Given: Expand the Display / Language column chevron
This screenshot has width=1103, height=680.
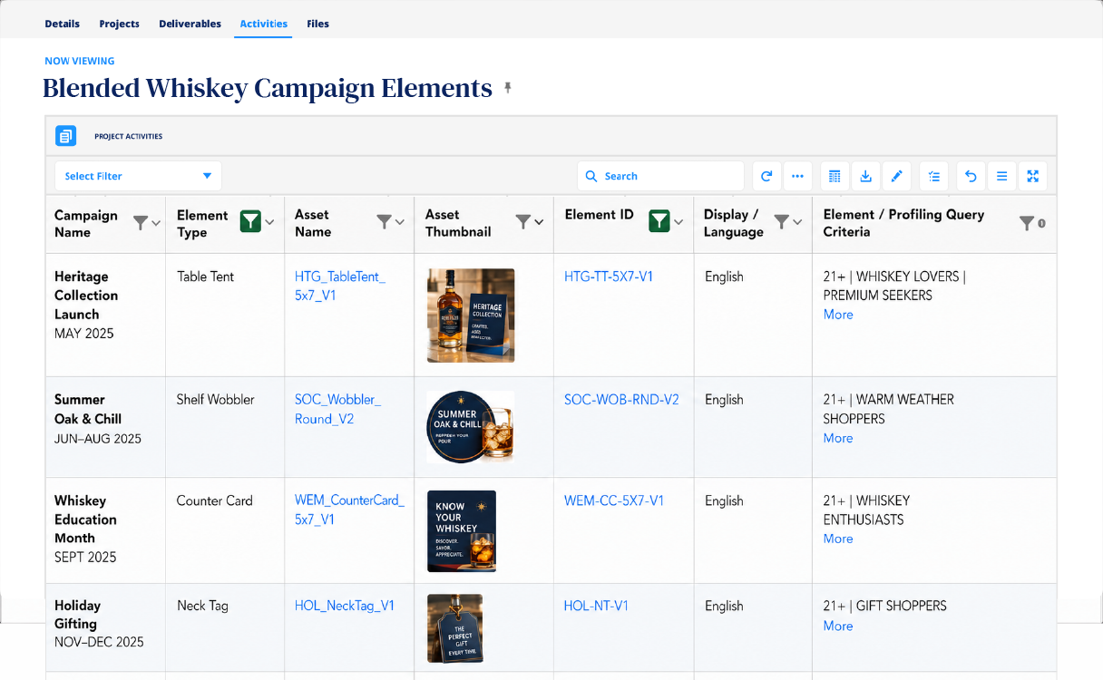Looking at the screenshot, I should pyautogui.click(x=797, y=222).
